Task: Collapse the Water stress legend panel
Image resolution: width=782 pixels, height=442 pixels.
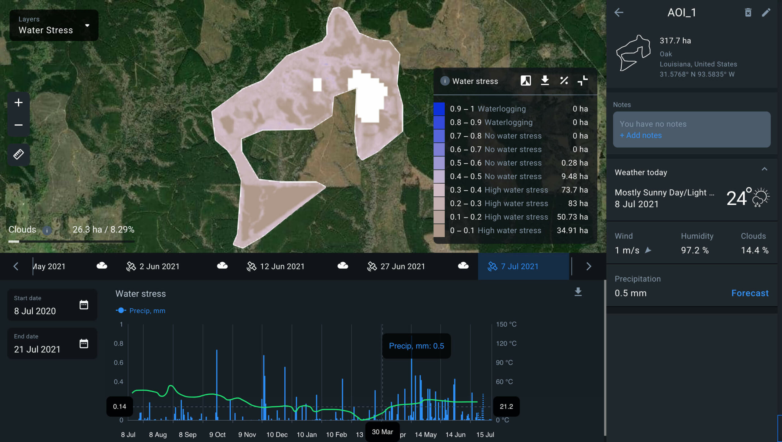Action: [583, 81]
